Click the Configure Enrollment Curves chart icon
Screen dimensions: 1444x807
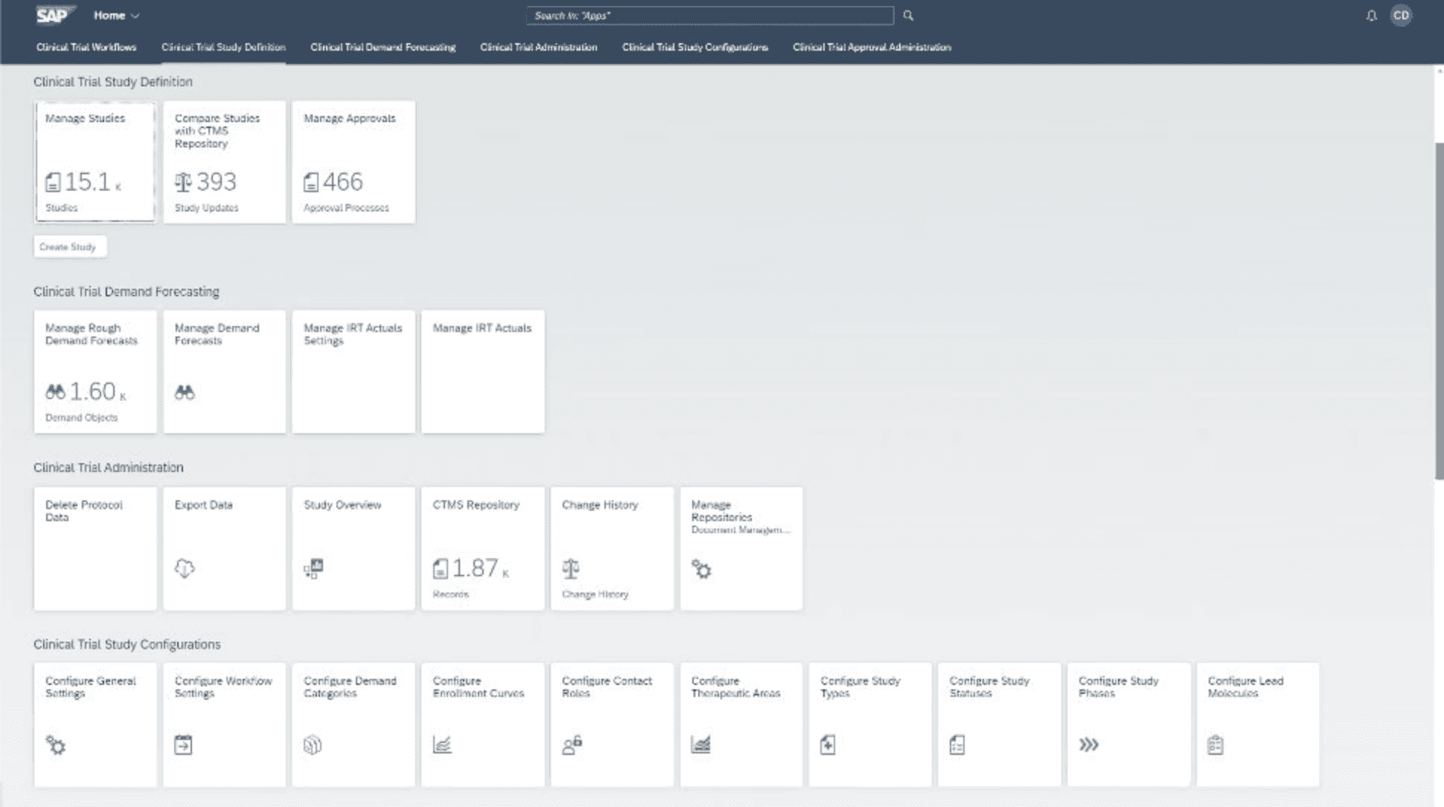tap(442, 744)
